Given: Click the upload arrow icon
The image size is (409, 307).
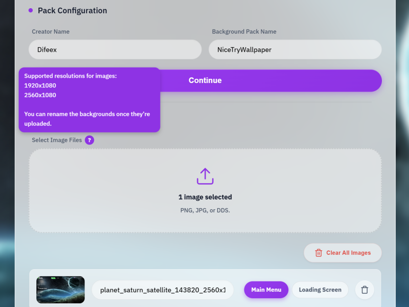Looking at the screenshot, I should coord(205,176).
